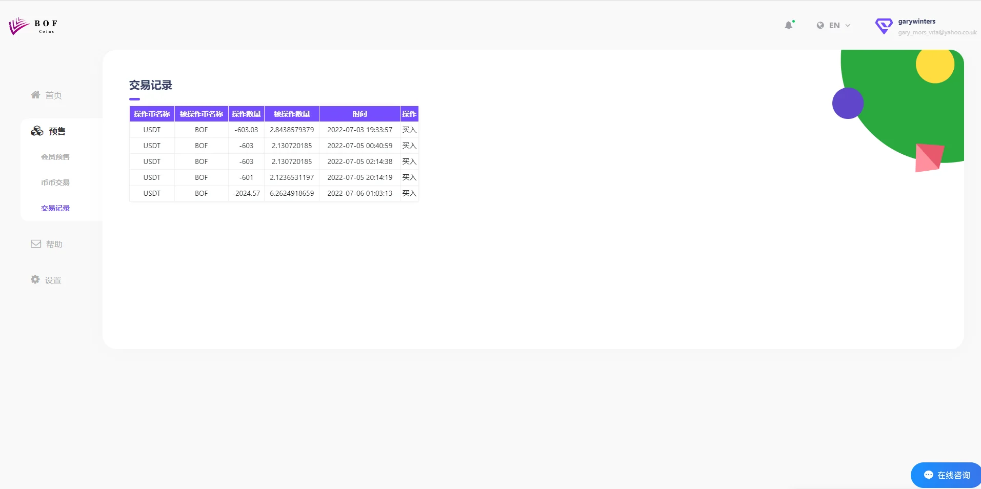Image resolution: width=981 pixels, height=489 pixels.
Task: Open the notification bell
Action: (x=789, y=25)
